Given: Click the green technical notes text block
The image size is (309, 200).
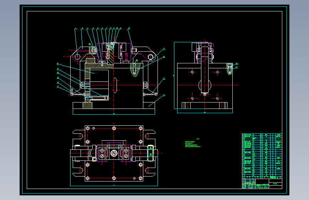Looking at the screenshot, I should pyautogui.click(x=192, y=143).
